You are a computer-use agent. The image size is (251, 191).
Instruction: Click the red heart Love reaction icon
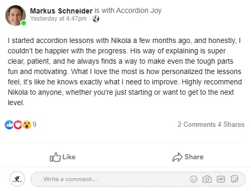[x=18, y=125]
